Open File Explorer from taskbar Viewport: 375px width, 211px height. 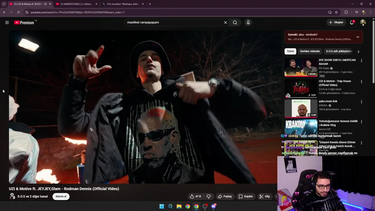[x=179, y=206]
